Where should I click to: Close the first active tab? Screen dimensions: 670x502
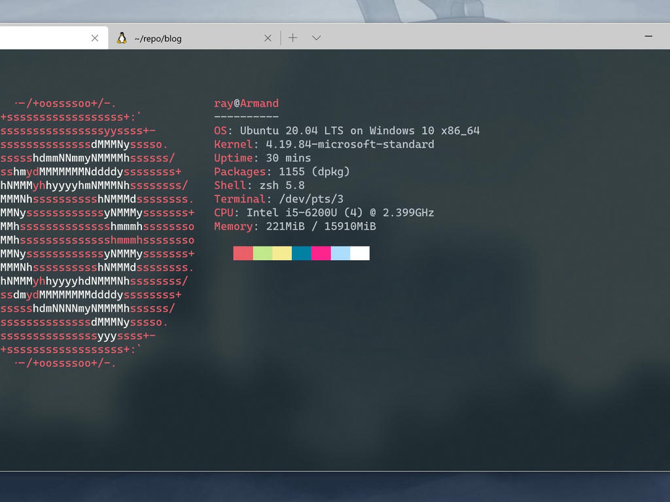coord(95,39)
